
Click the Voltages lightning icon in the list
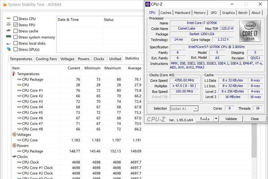14,134
